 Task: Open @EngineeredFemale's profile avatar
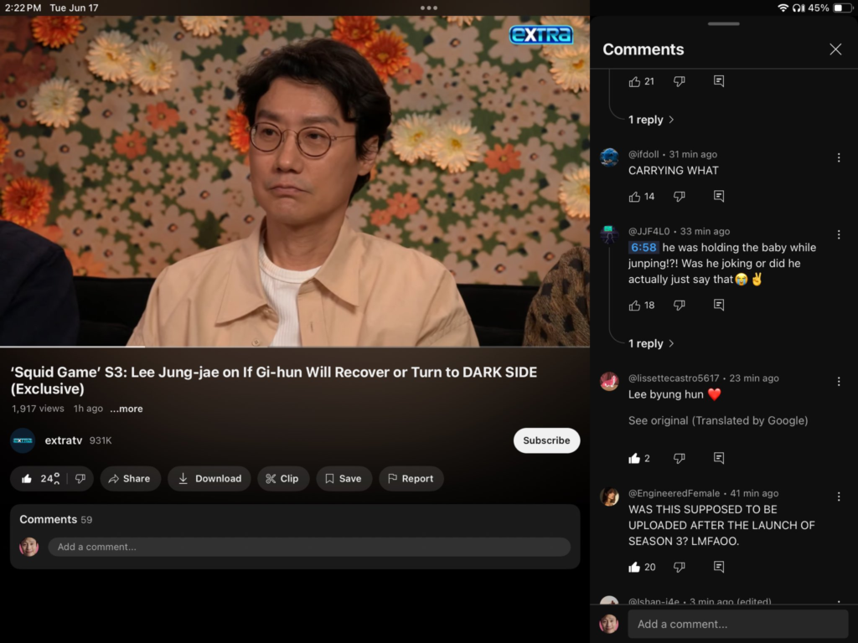click(x=609, y=496)
